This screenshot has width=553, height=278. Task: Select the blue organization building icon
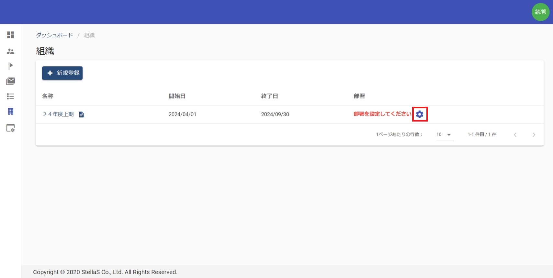coord(10,112)
